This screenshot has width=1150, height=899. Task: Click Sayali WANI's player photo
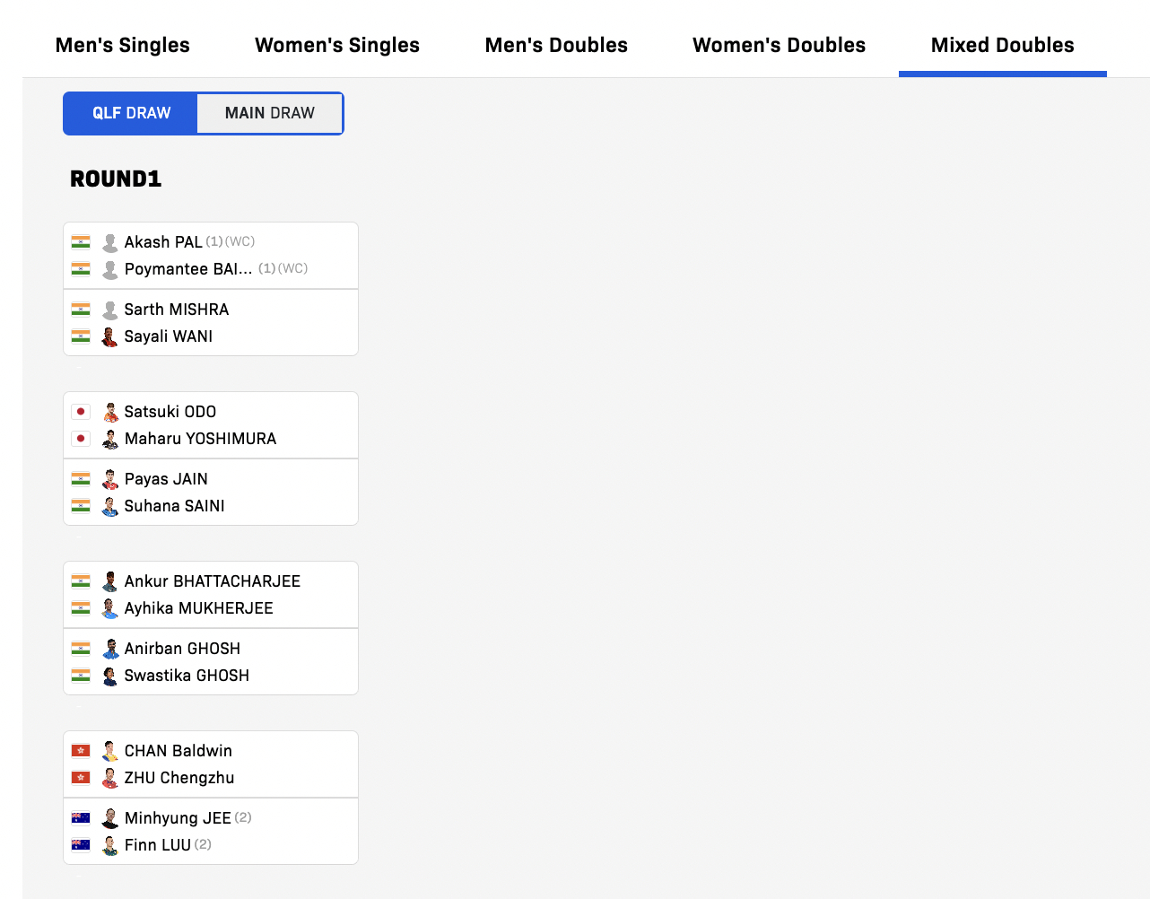coord(110,336)
